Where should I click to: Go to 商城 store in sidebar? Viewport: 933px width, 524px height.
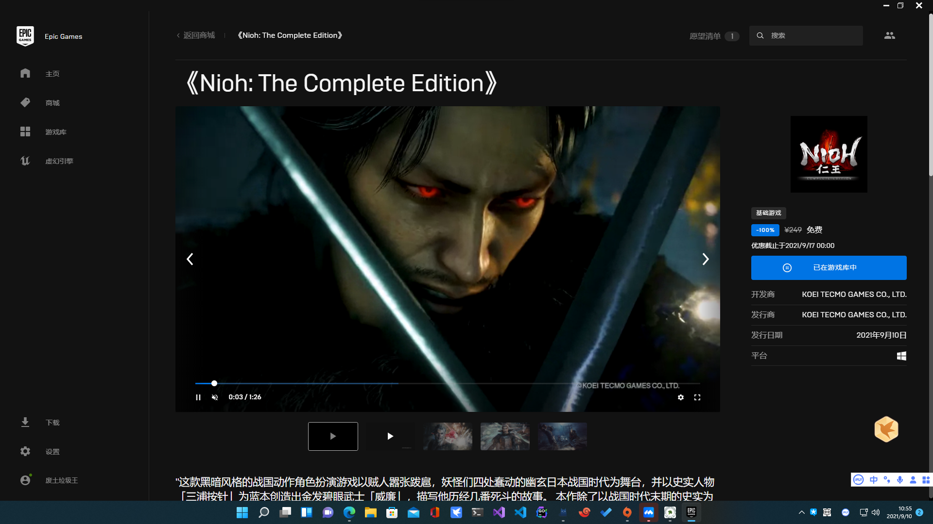[52, 103]
